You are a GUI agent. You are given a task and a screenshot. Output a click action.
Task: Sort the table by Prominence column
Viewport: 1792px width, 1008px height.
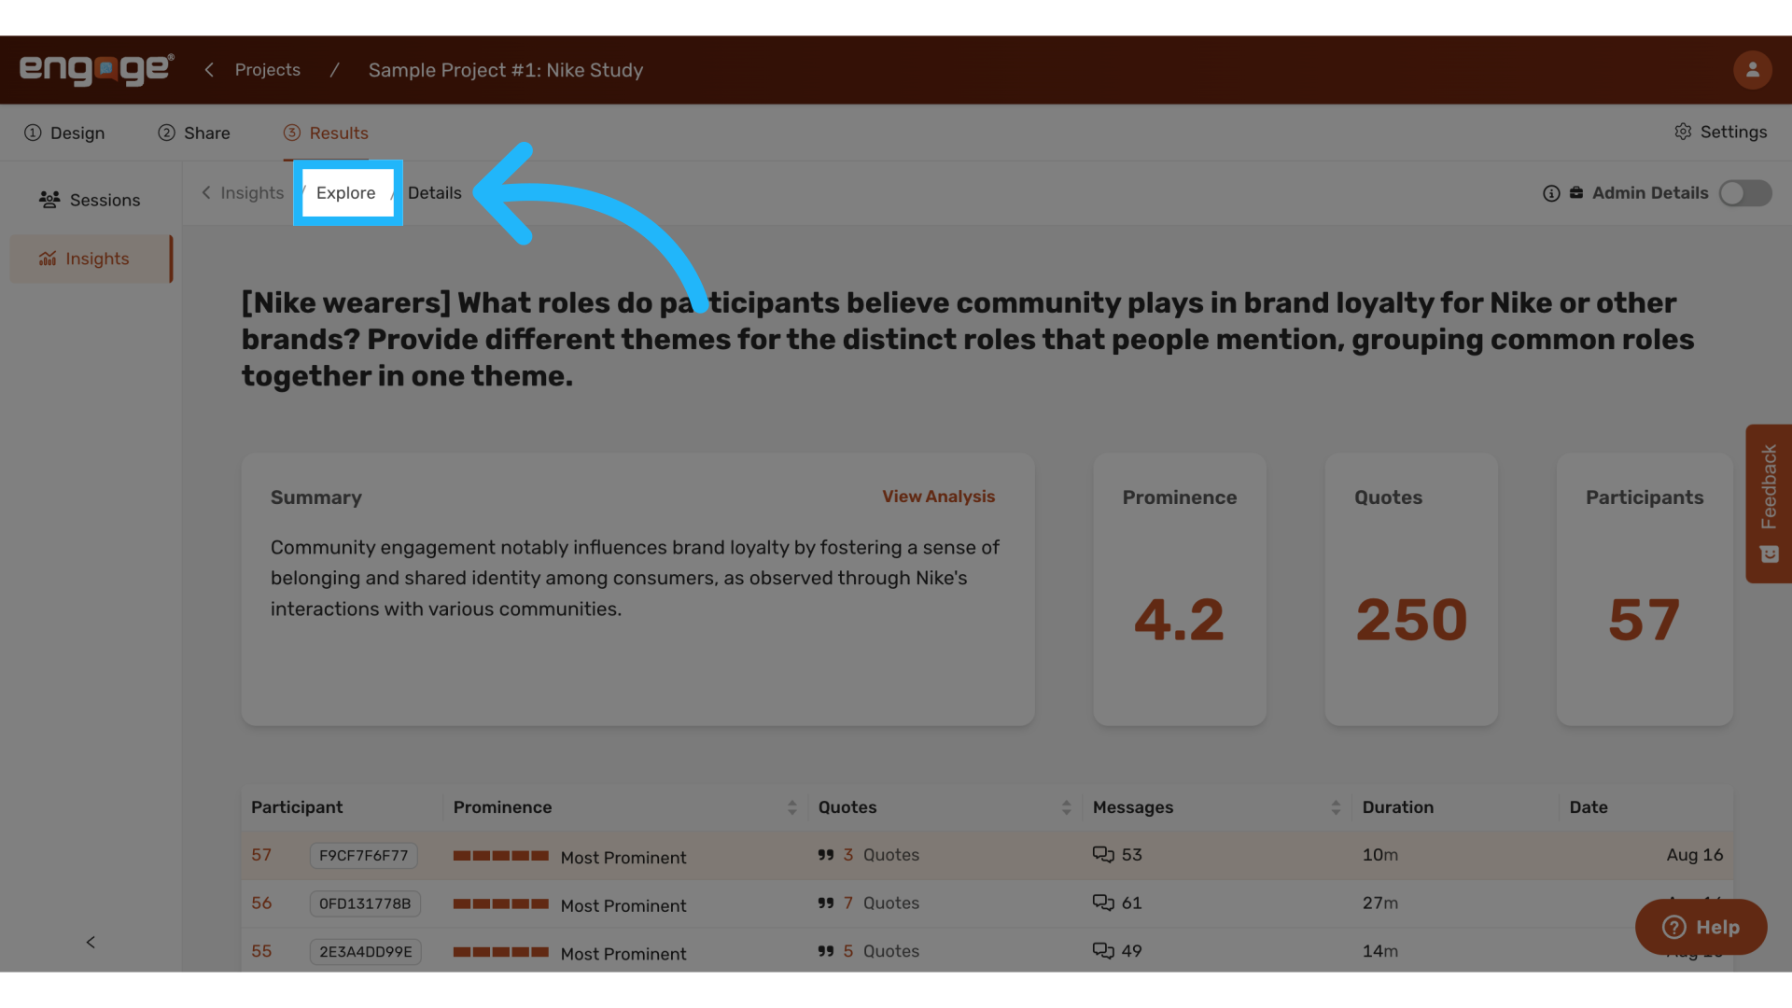(791, 807)
